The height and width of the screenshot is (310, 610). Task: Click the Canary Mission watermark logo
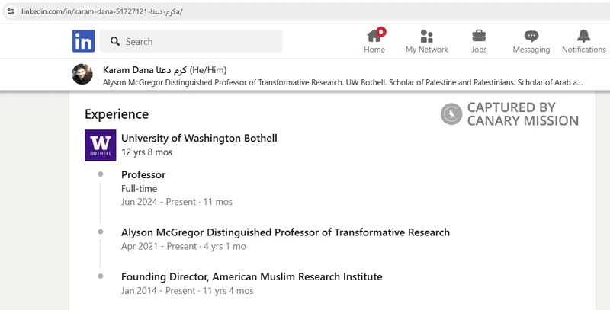click(451, 114)
